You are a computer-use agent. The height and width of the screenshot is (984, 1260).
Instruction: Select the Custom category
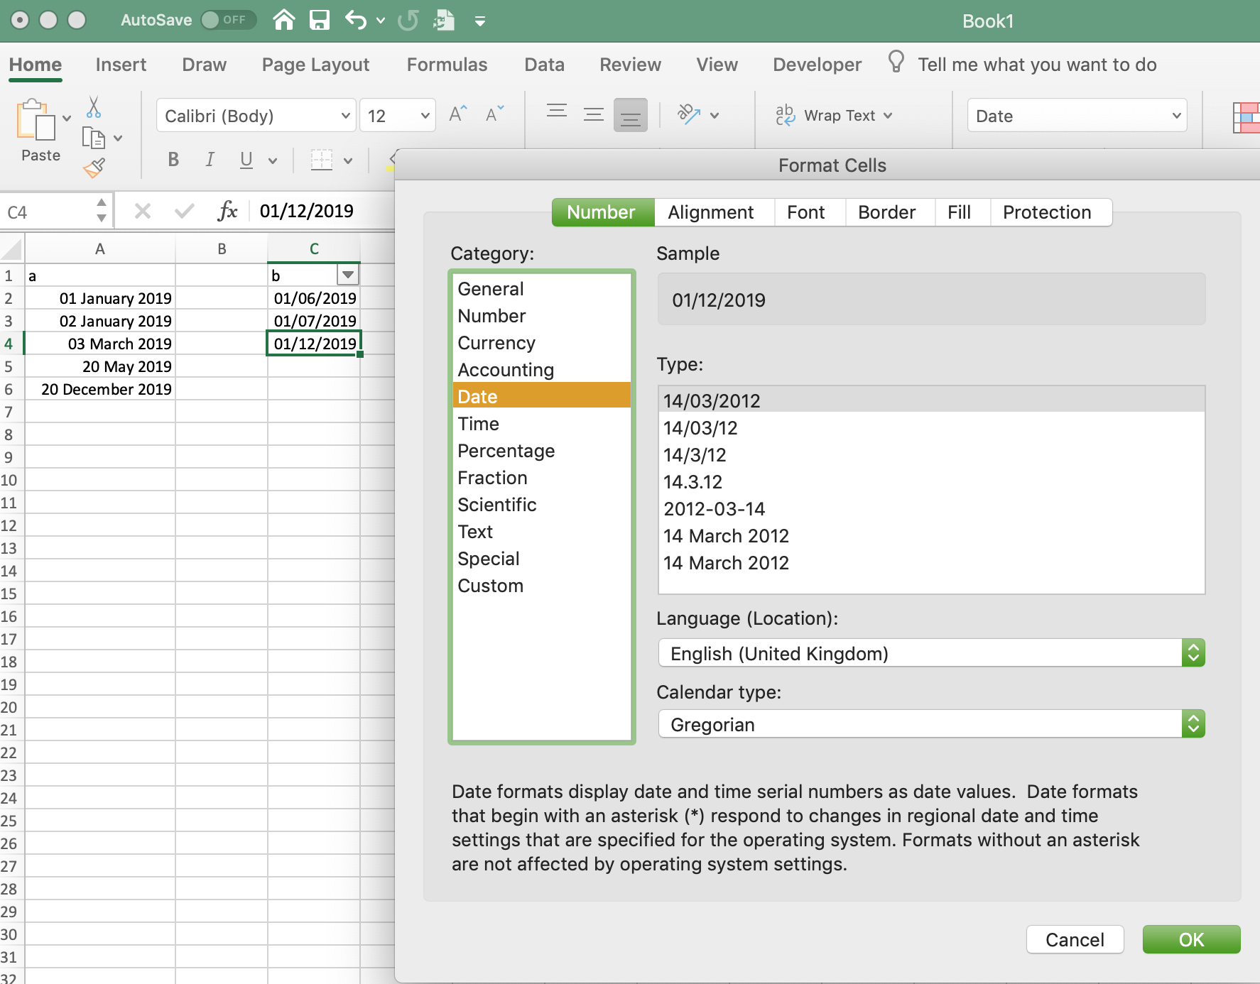(542, 586)
